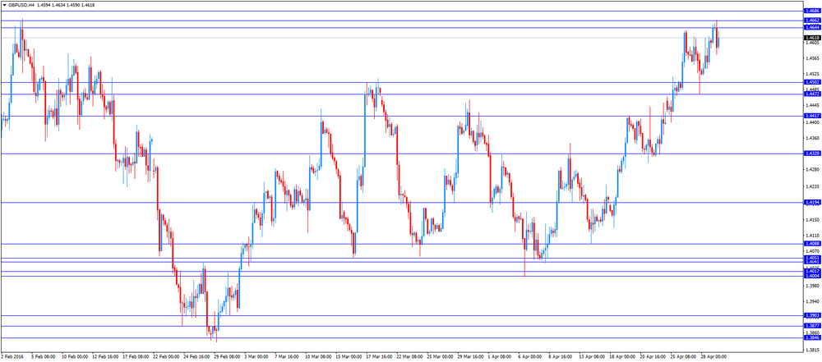This screenshot has width=822, height=362.
Task: Click the 8 Apr 16:00 time label
Action: click(562, 357)
